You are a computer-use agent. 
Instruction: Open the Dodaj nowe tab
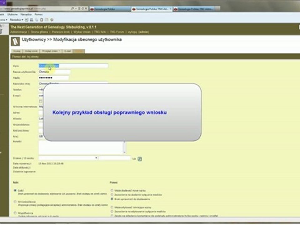[31, 51]
